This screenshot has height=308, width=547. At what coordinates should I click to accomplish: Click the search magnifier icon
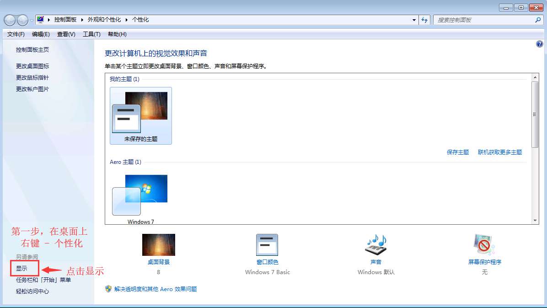tap(538, 20)
